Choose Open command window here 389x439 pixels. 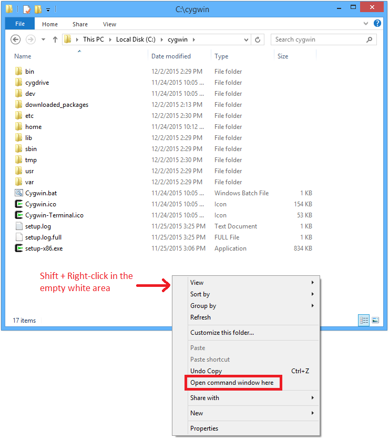pos(232,383)
